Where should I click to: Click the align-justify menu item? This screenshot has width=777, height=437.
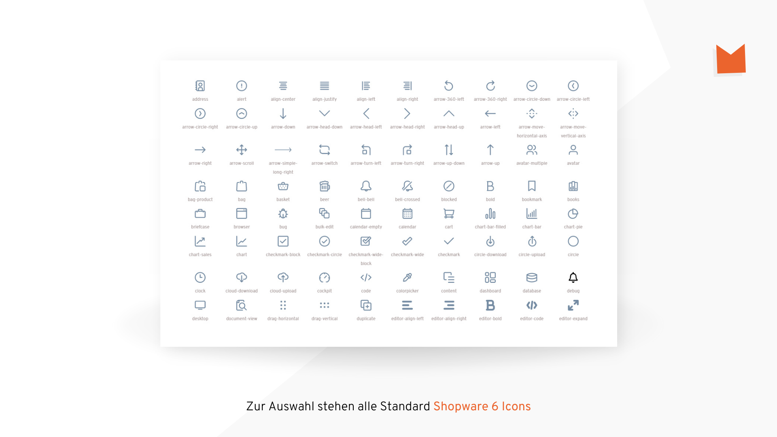[x=324, y=89]
